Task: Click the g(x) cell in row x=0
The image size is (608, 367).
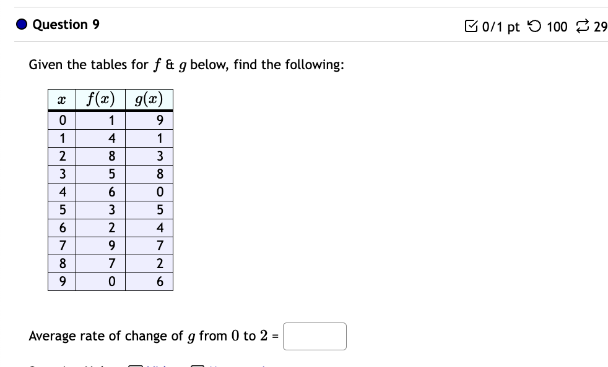Action: point(160,118)
